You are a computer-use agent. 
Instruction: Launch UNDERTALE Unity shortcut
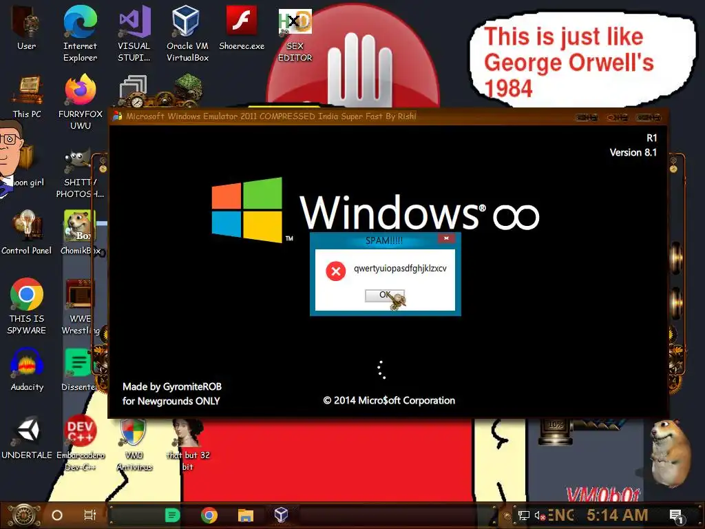coord(27,437)
